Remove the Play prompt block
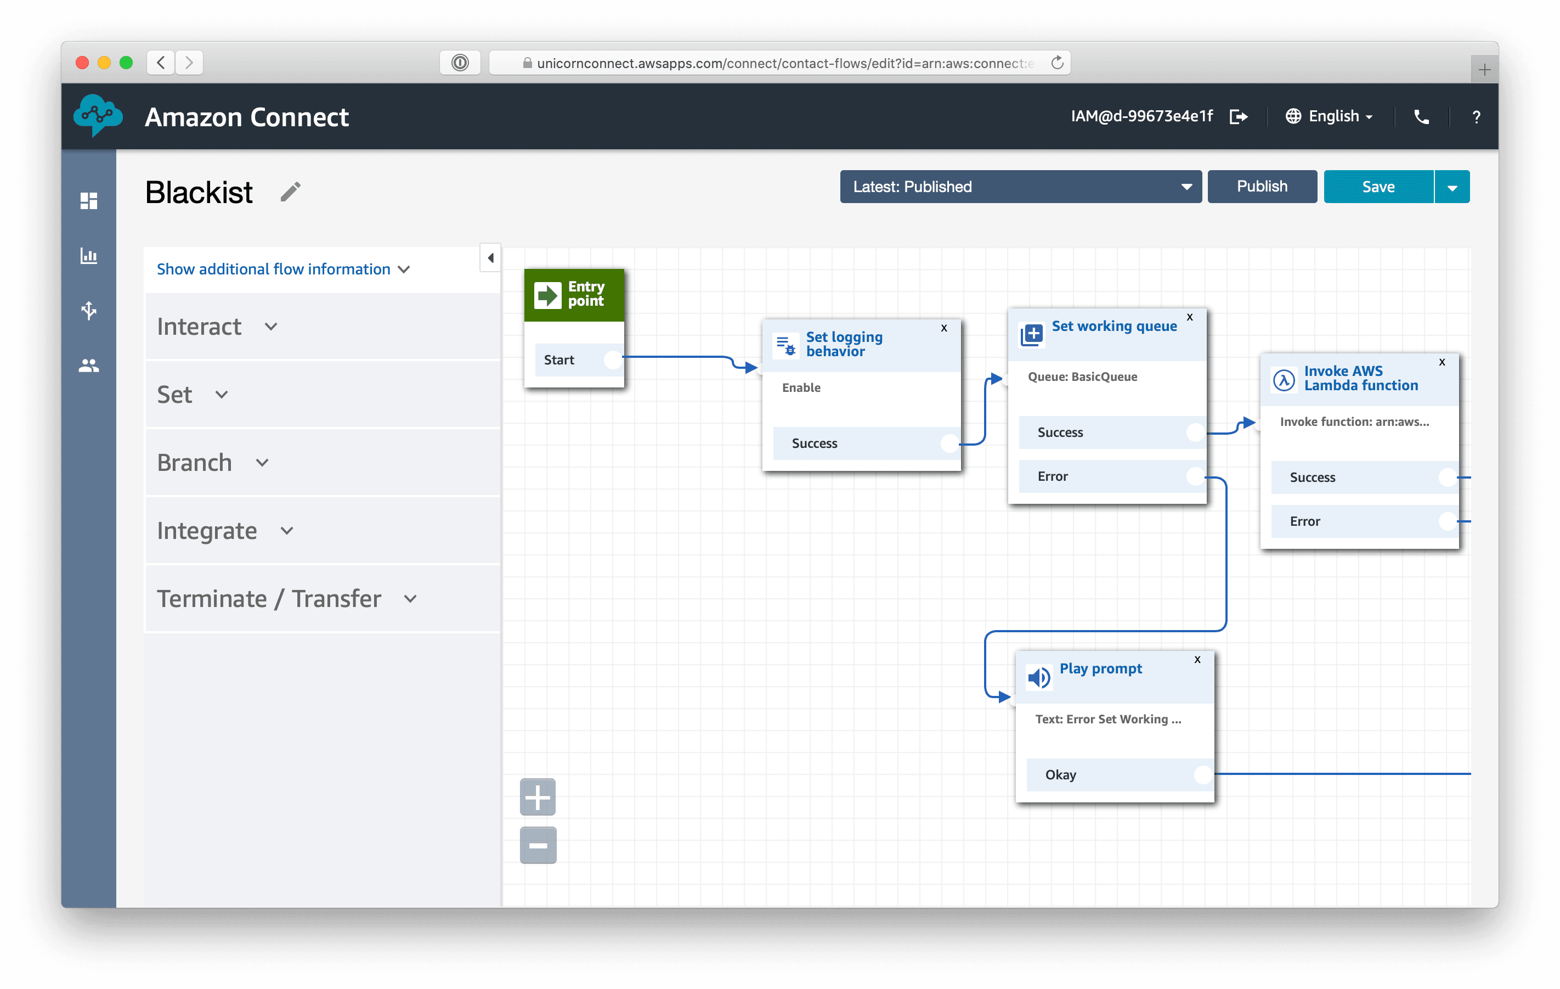Screen dimensions: 1560x989 (1197, 659)
